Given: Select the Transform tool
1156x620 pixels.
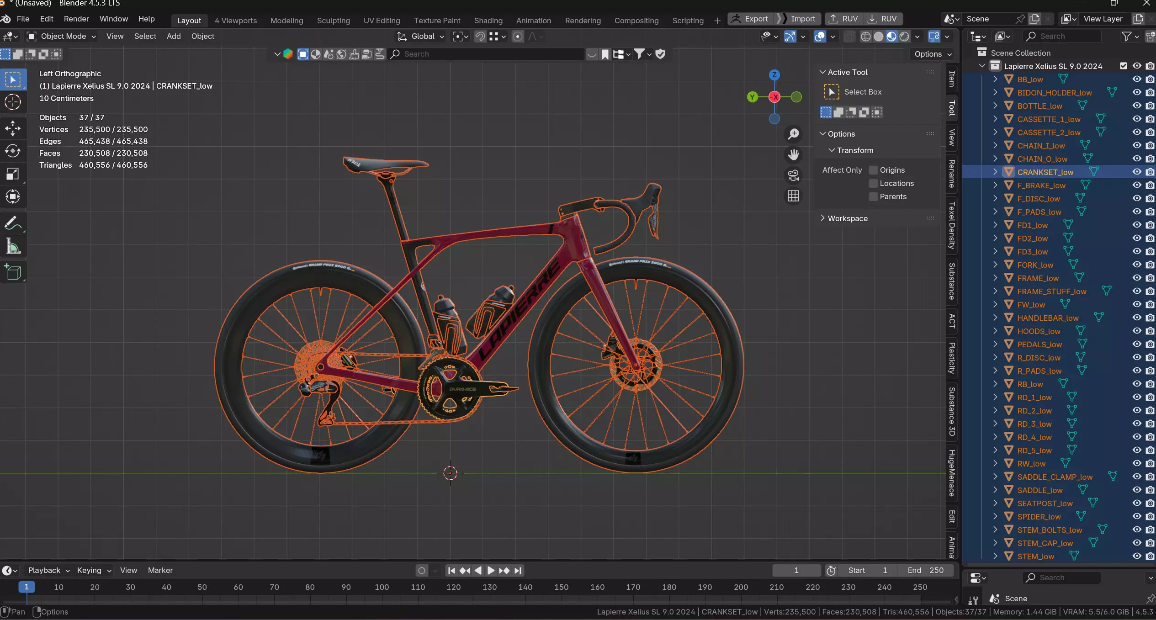Looking at the screenshot, I should coord(13,197).
